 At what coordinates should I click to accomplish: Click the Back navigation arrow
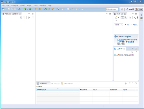pyautogui.click(x=77, y=9)
